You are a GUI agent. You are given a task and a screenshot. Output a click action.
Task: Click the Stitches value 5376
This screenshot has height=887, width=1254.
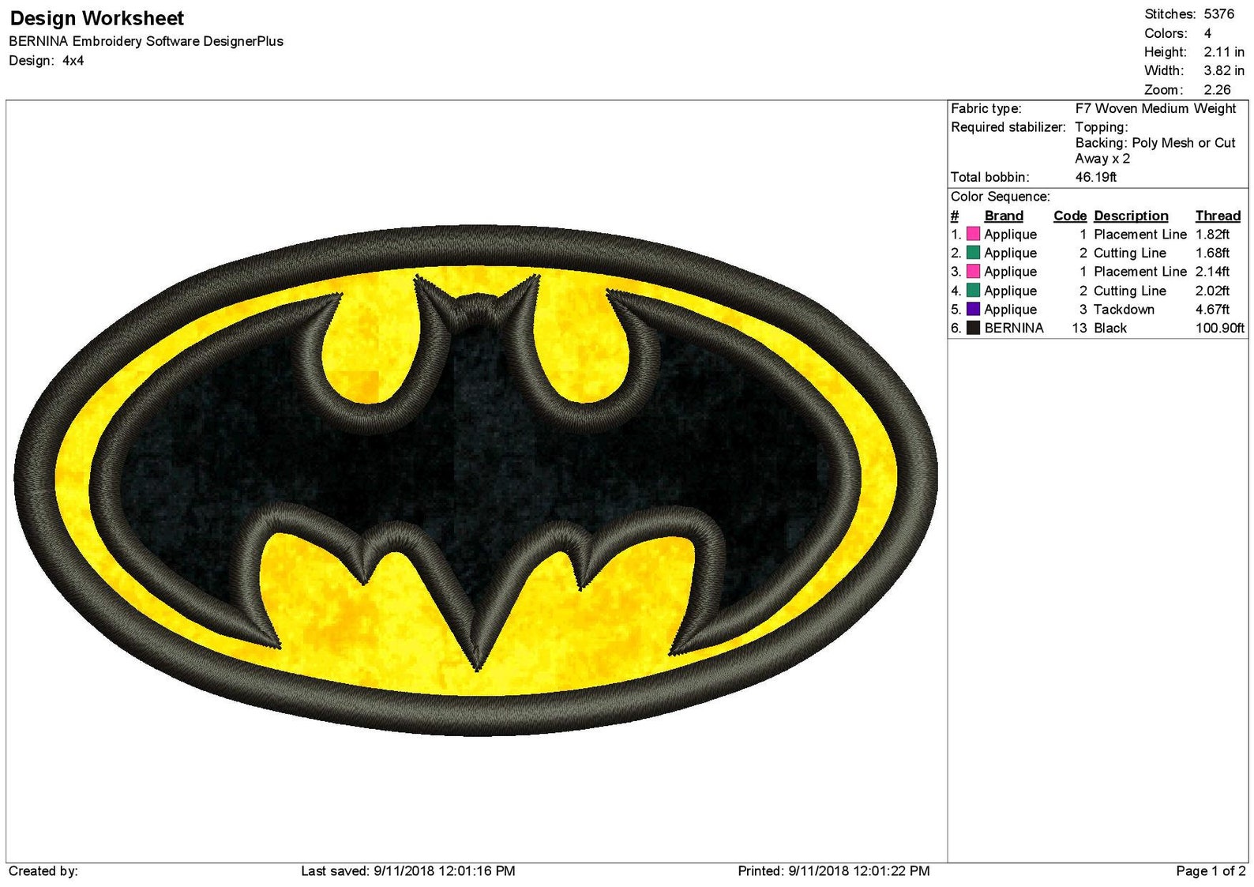[1218, 14]
